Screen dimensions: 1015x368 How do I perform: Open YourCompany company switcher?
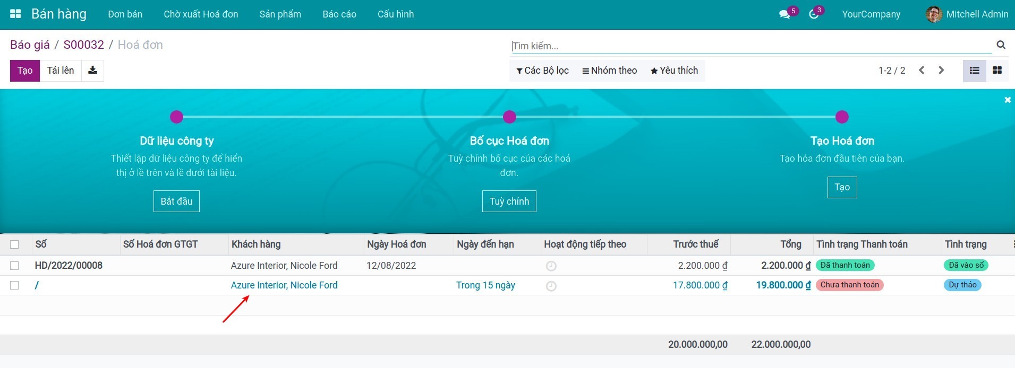click(871, 14)
